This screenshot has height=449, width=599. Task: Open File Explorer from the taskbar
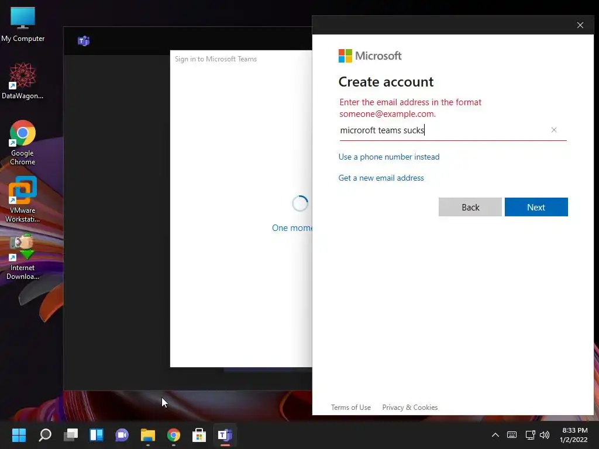click(148, 434)
